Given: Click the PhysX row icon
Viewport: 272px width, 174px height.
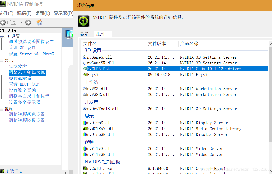Looking at the screenshot, I should tap(85, 74).
